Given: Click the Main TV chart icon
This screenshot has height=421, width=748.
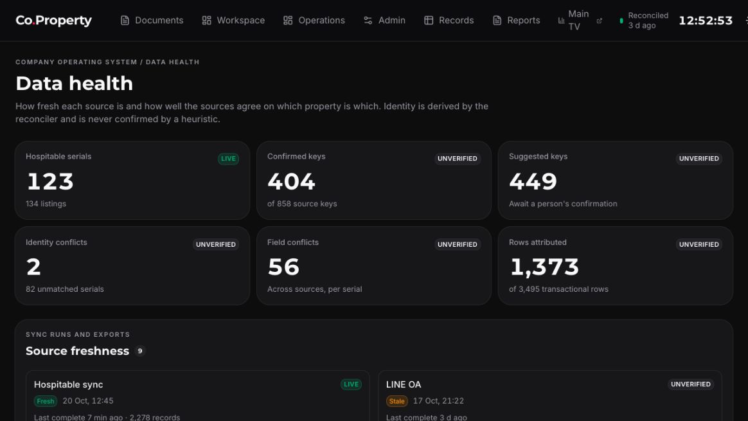Looking at the screenshot, I should [x=562, y=21].
